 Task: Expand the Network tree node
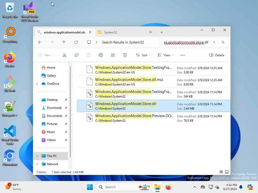tap(37, 164)
